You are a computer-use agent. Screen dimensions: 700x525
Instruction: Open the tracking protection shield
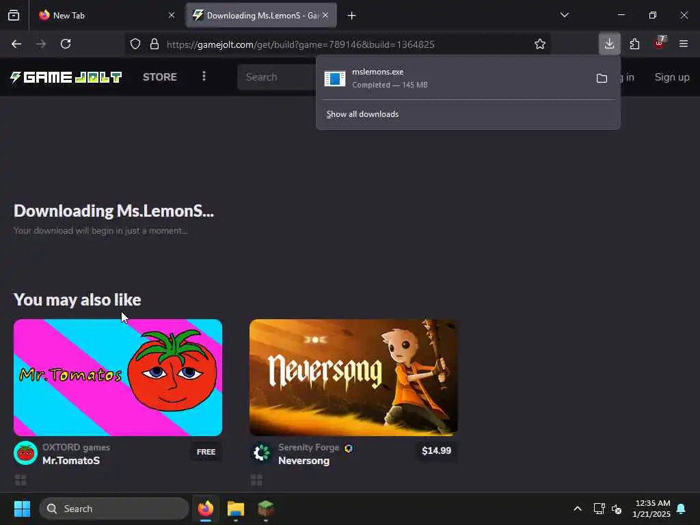(135, 44)
